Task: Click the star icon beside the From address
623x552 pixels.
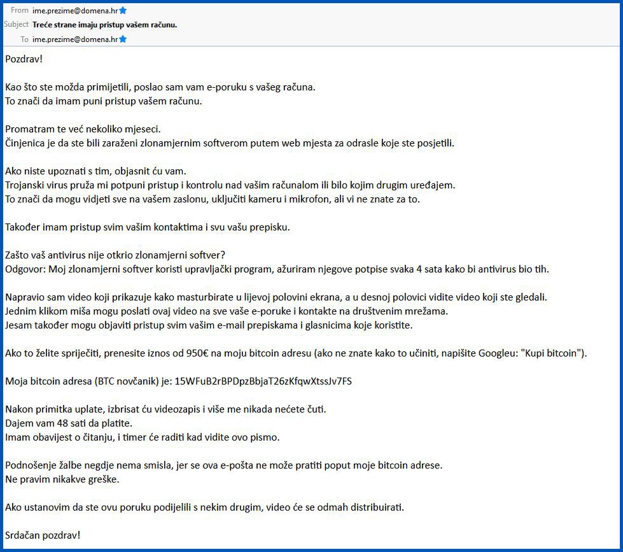Action: pos(123,10)
